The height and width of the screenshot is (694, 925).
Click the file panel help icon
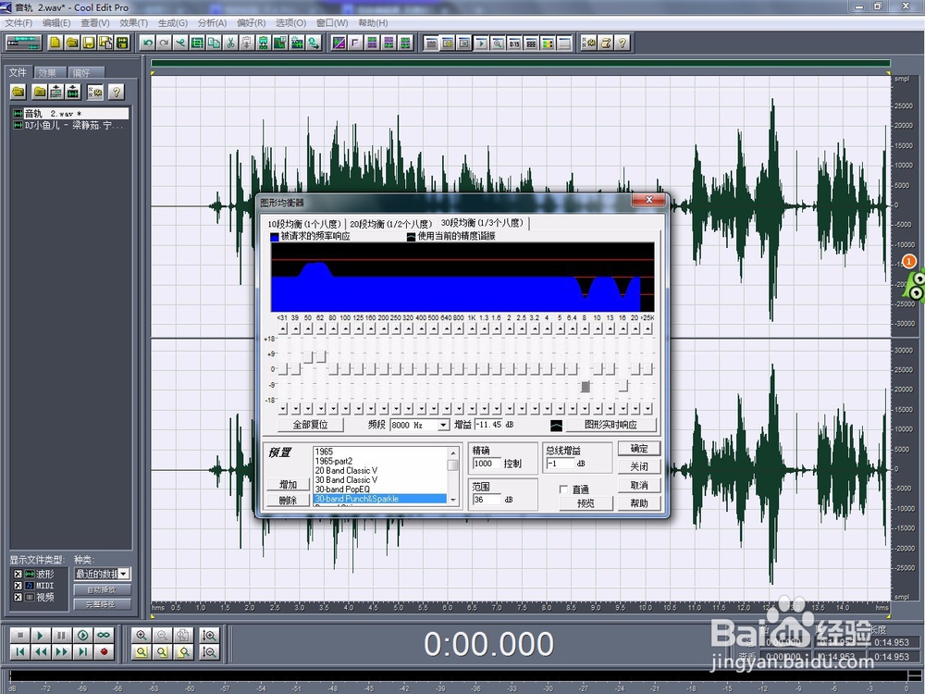point(117,92)
